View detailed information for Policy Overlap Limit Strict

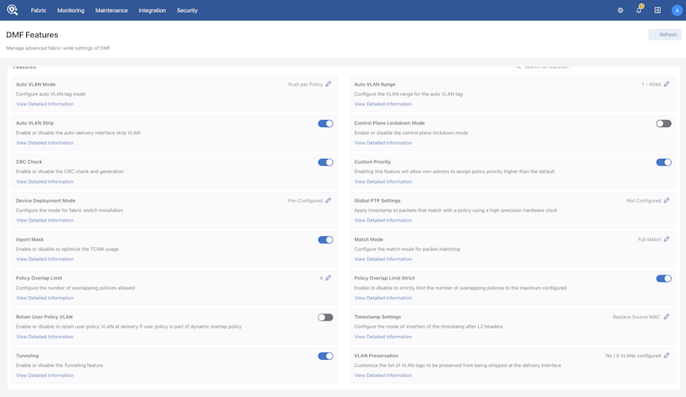[383, 298]
